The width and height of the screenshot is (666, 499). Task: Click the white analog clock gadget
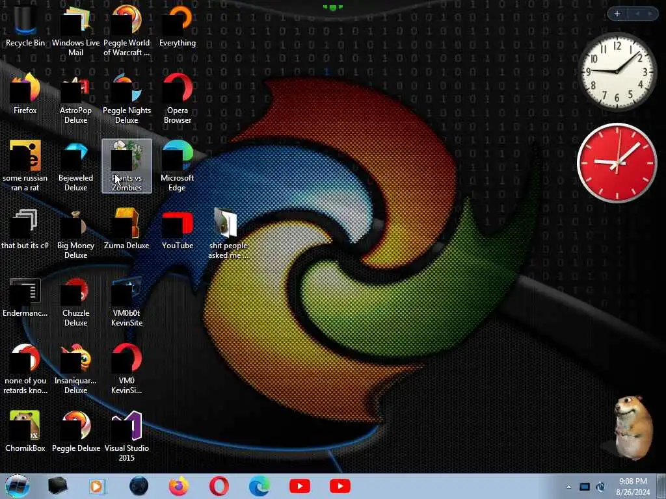point(617,71)
